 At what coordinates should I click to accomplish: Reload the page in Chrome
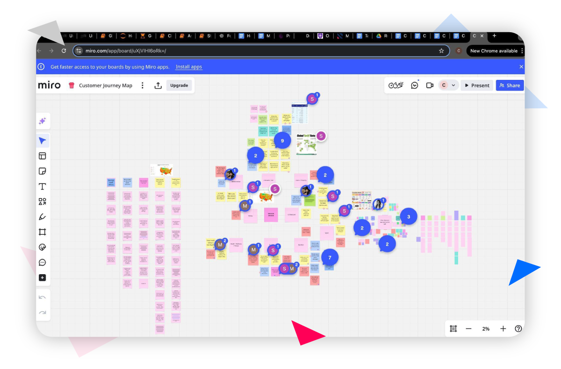[64, 50]
